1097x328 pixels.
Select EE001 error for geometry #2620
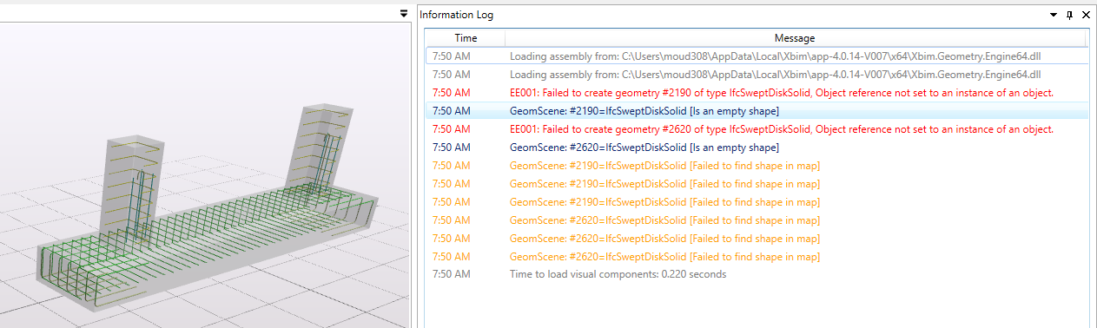757,128
